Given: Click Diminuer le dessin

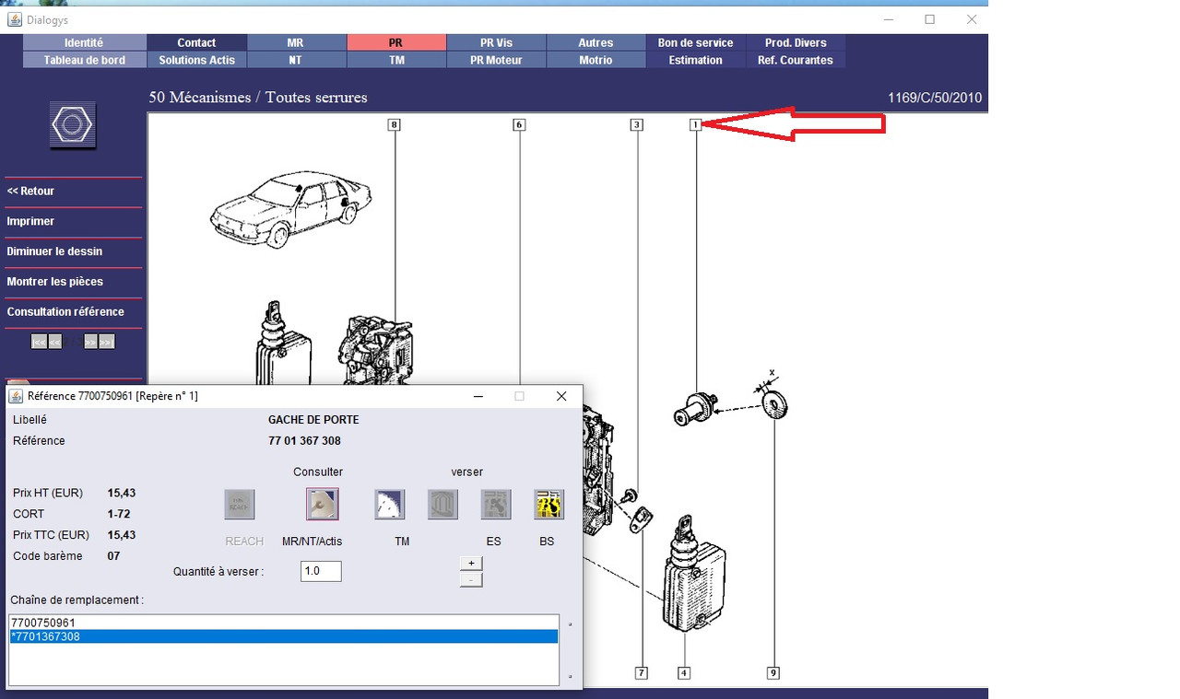Looking at the screenshot, I should (54, 251).
